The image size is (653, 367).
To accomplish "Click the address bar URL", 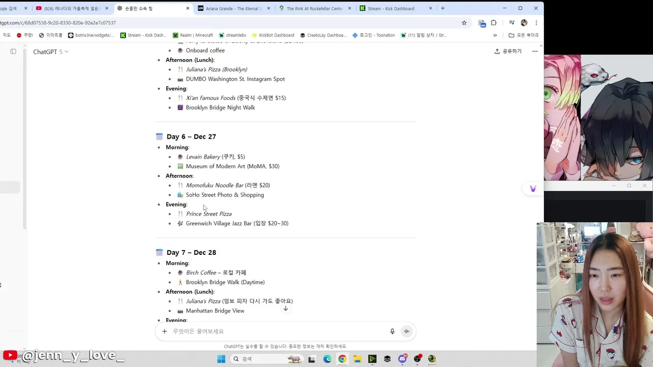I will click(x=58, y=23).
